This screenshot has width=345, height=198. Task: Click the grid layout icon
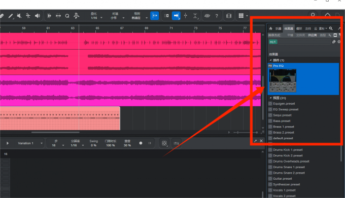pos(241,16)
